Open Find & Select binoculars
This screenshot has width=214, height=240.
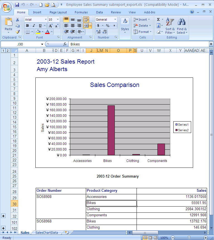tap(182, 26)
